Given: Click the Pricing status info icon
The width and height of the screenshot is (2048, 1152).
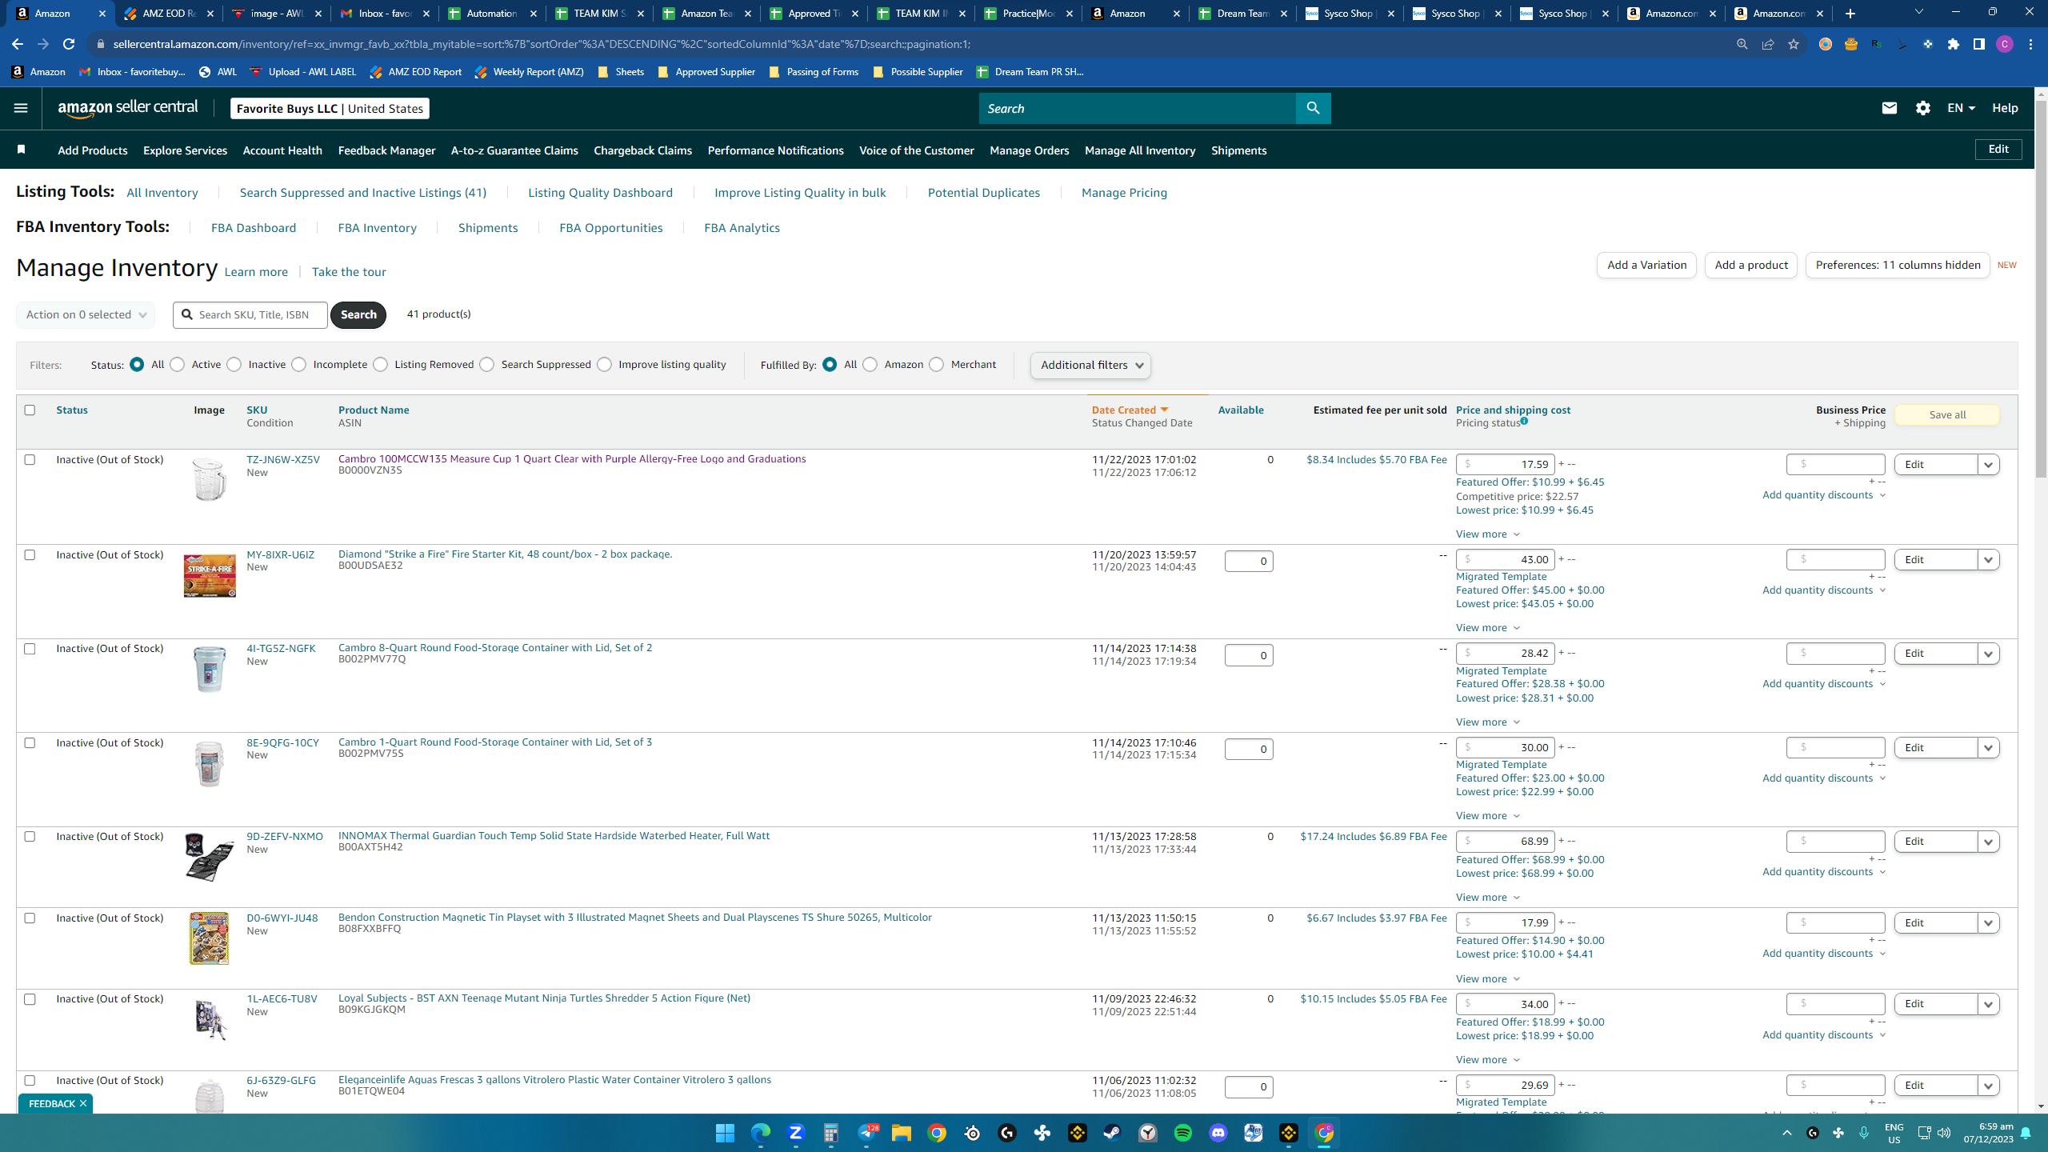Looking at the screenshot, I should 1524,421.
